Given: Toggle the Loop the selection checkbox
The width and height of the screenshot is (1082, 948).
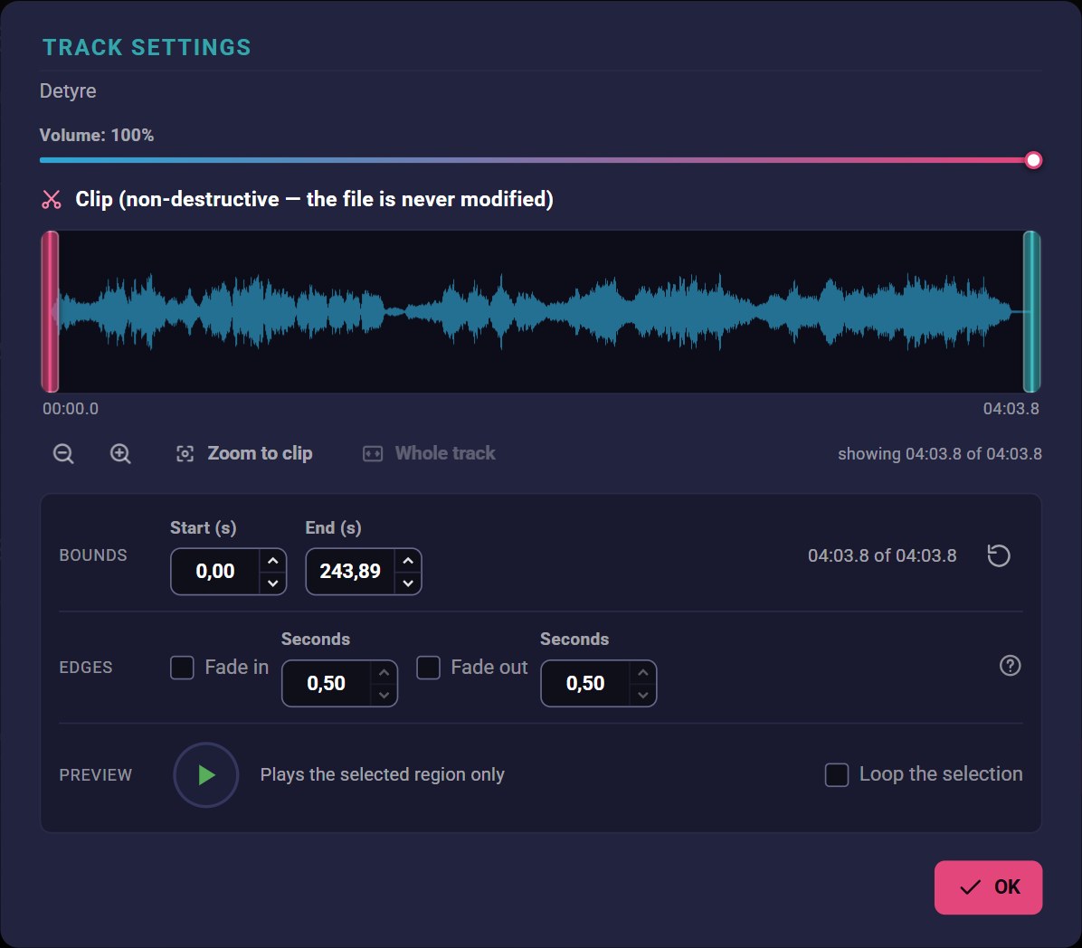Looking at the screenshot, I should pyautogui.click(x=836, y=774).
